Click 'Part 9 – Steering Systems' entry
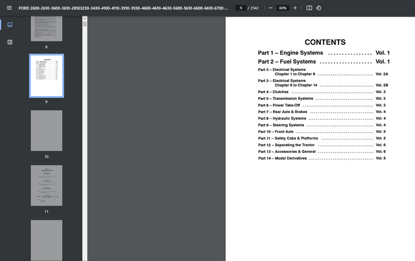Screen dimensions: 415x261 tap(281, 125)
